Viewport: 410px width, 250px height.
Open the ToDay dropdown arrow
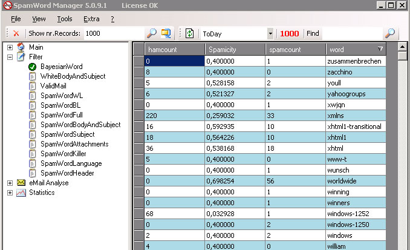tap(270, 33)
